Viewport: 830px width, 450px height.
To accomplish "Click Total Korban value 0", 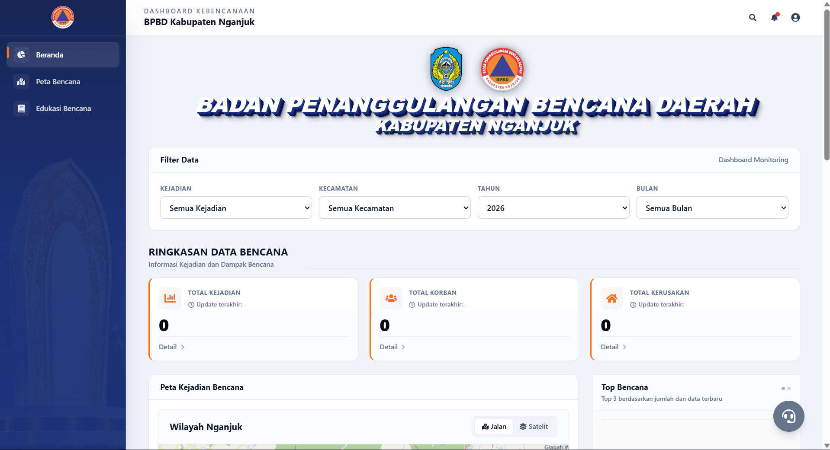I will pyautogui.click(x=385, y=325).
